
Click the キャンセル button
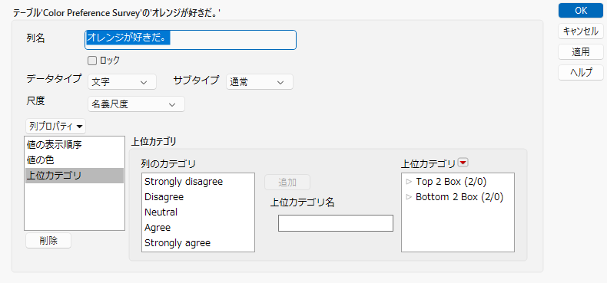coord(581,31)
